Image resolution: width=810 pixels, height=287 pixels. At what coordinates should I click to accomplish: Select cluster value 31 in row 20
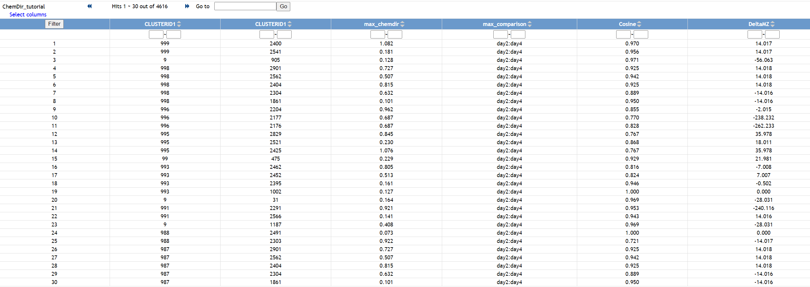pos(275,200)
